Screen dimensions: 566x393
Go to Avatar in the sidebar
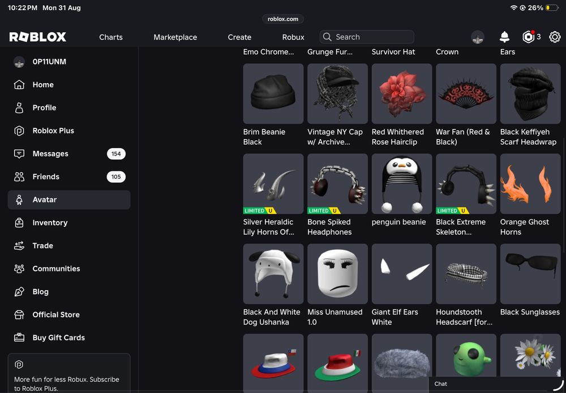click(69, 200)
